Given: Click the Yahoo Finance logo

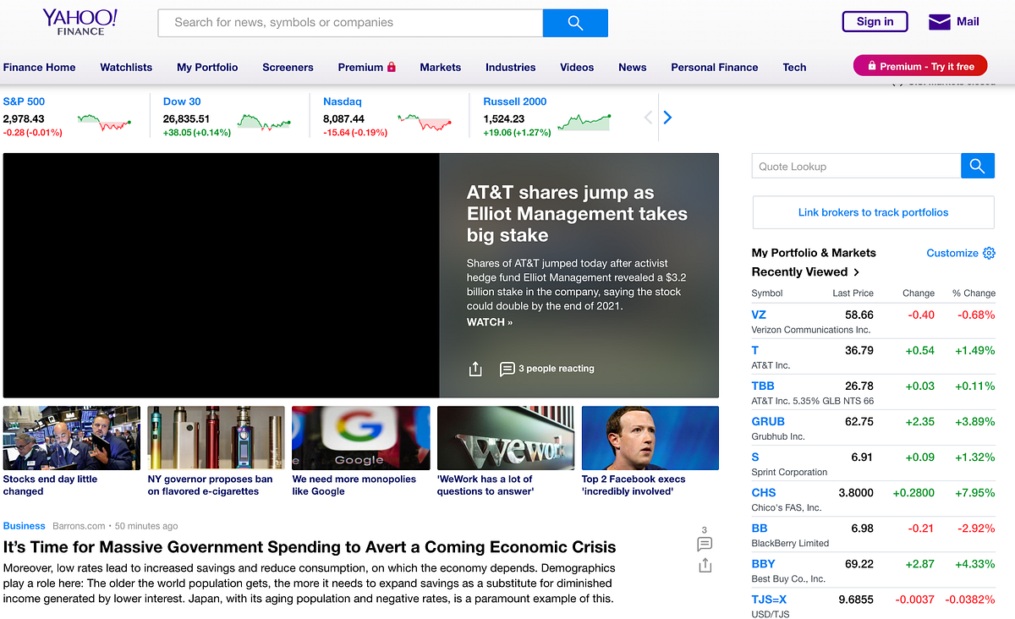Looking at the screenshot, I should [80, 22].
